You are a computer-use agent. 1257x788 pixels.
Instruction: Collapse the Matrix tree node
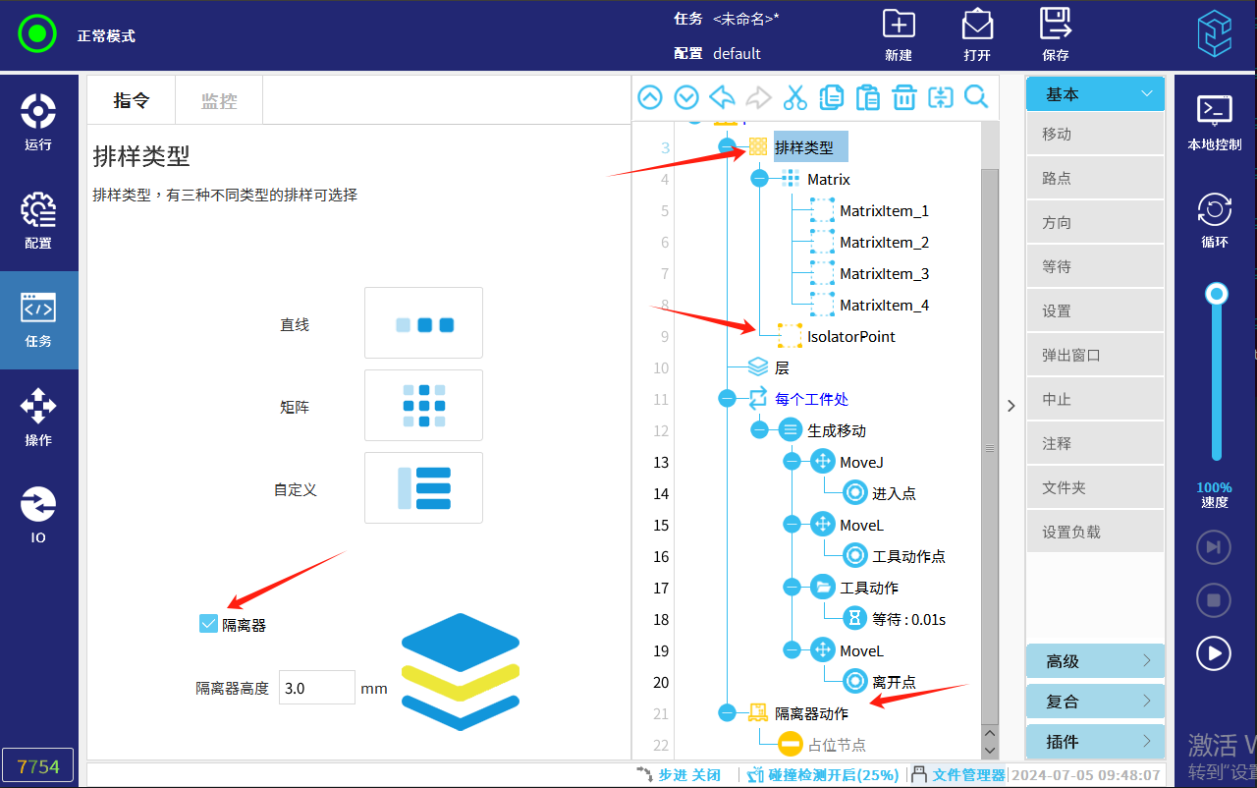tap(759, 179)
